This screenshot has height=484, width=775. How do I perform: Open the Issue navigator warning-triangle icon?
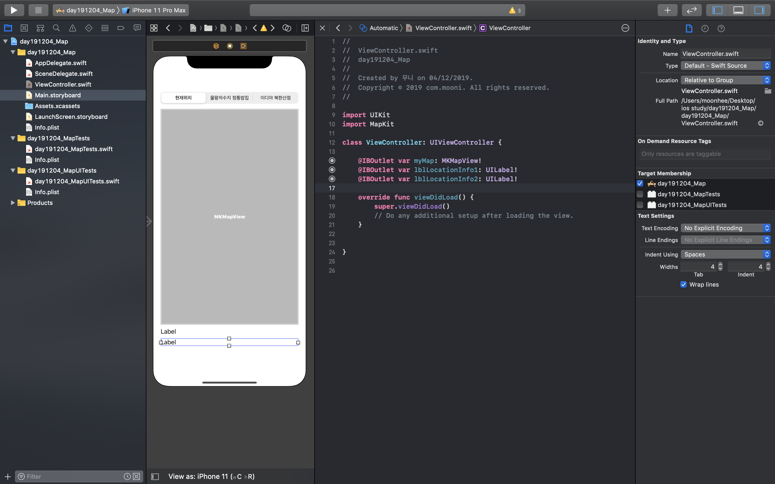coord(73,28)
